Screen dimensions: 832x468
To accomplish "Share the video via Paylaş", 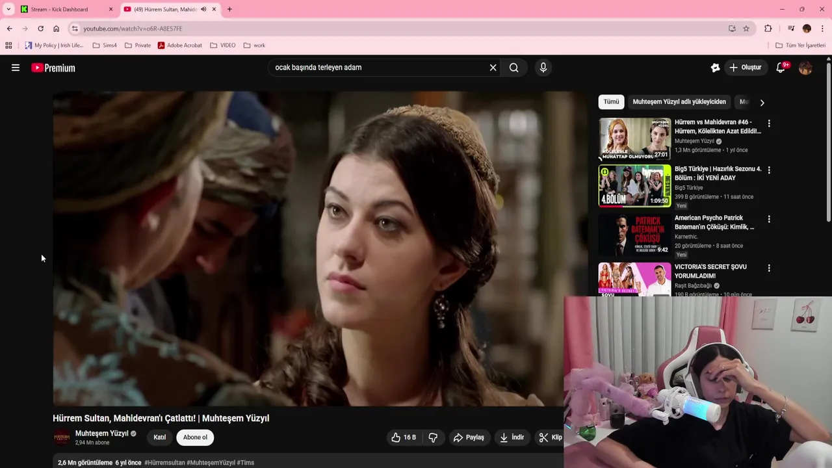I will [469, 437].
